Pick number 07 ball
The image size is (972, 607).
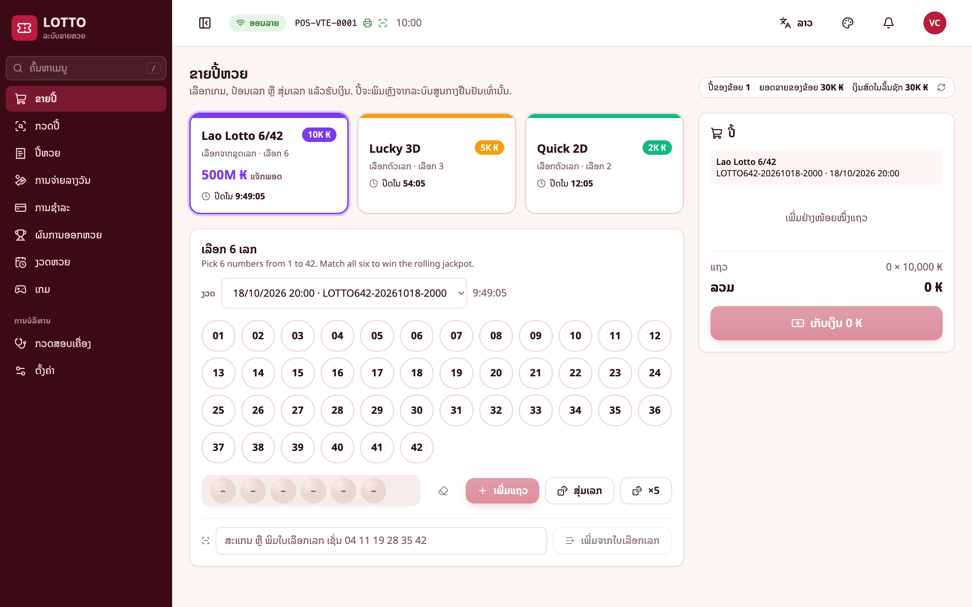tap(456, 336)
